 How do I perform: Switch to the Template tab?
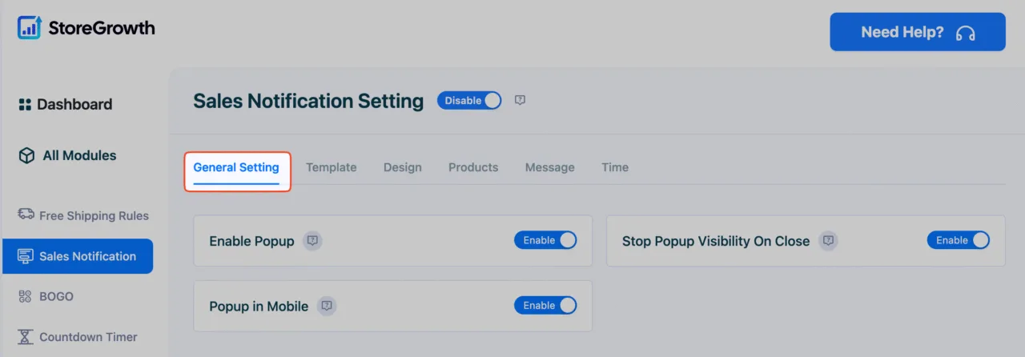(x=332, y=167)
